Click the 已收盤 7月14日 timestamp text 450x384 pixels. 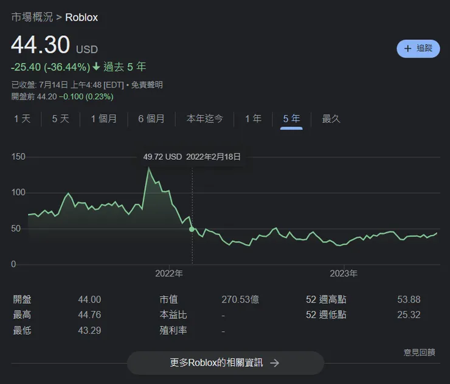tap(67, 85)
